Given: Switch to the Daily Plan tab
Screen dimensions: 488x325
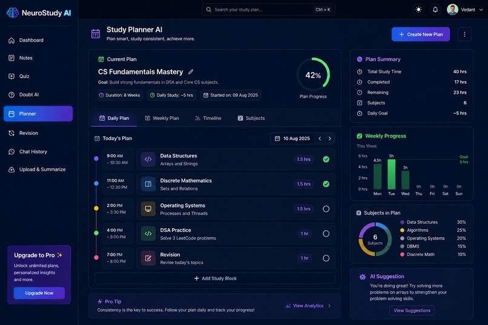Looking at the screenshot, I should (114, 118).
